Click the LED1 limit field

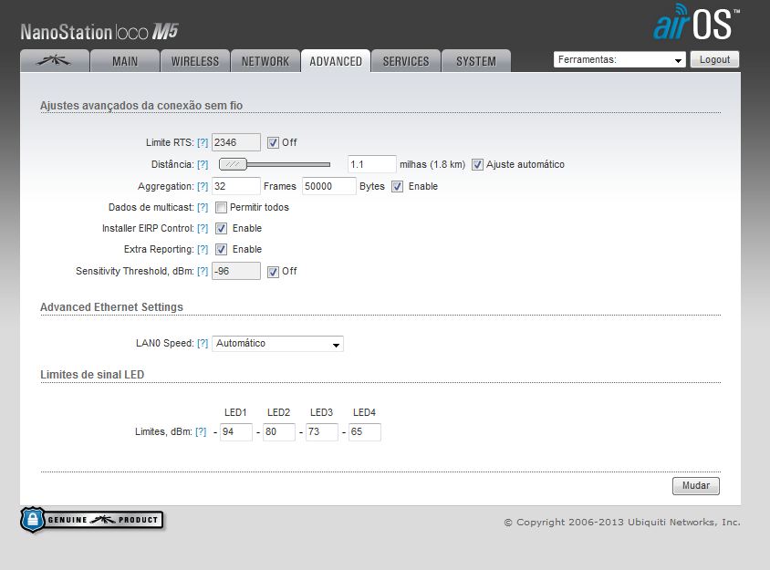tap(235, 432)
